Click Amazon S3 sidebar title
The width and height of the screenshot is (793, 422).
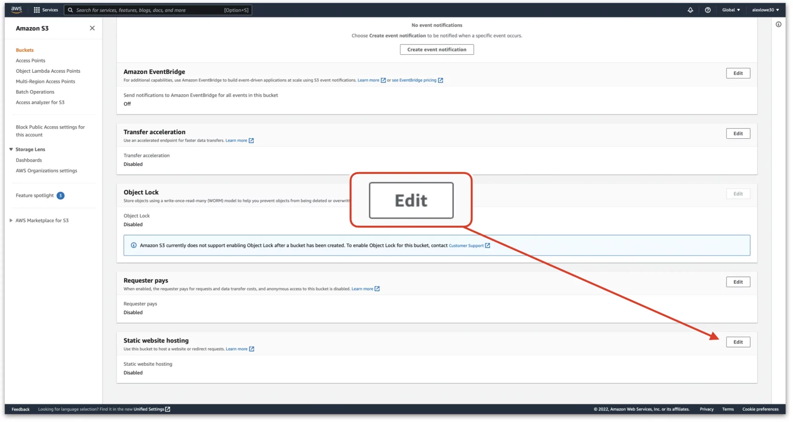[32, 28]
